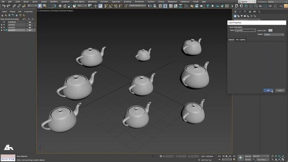The width and height of the screenshot is (288, 162).
Task: Open the Tools menu
Action: pyautogui.click(x=18, y=1)
